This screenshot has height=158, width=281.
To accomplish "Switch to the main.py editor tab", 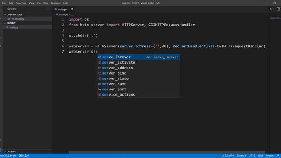I will 62,9.
